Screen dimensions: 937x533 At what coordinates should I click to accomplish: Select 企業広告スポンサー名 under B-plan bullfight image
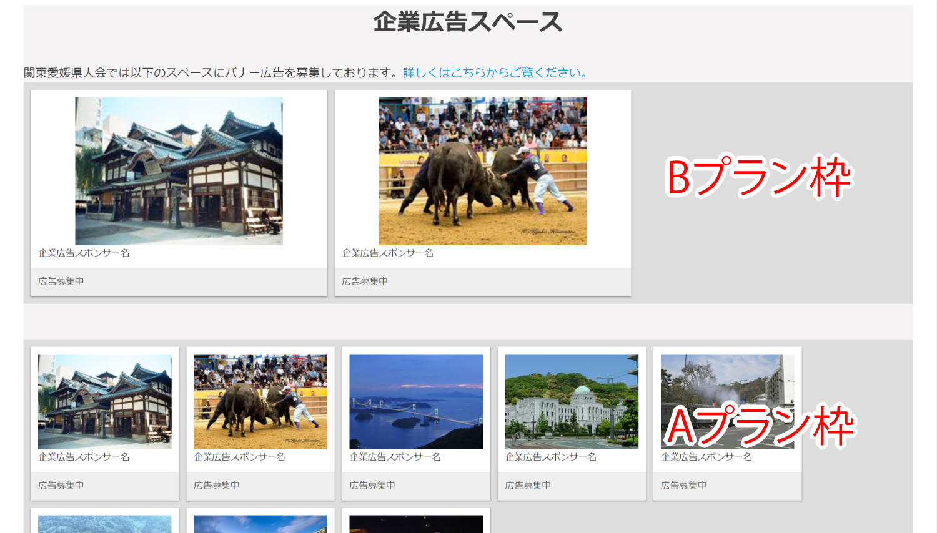pyautogui.click(x=388, y=253)
